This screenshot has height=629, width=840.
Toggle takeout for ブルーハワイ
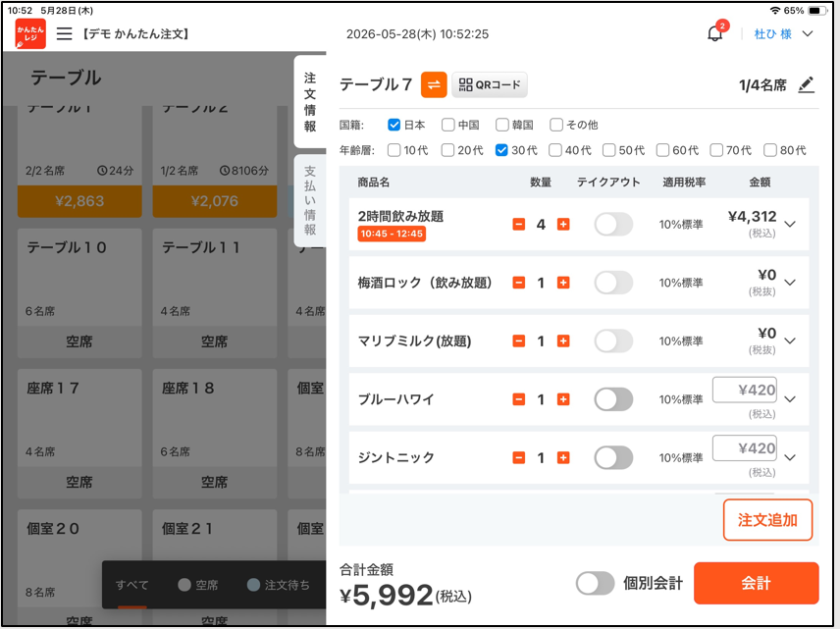(x=613, y=399)
